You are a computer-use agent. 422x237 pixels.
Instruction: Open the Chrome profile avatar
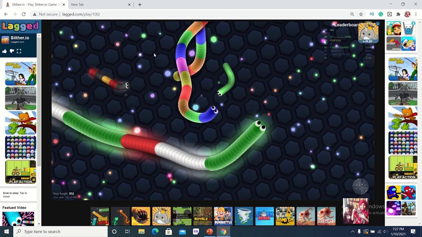407,14
